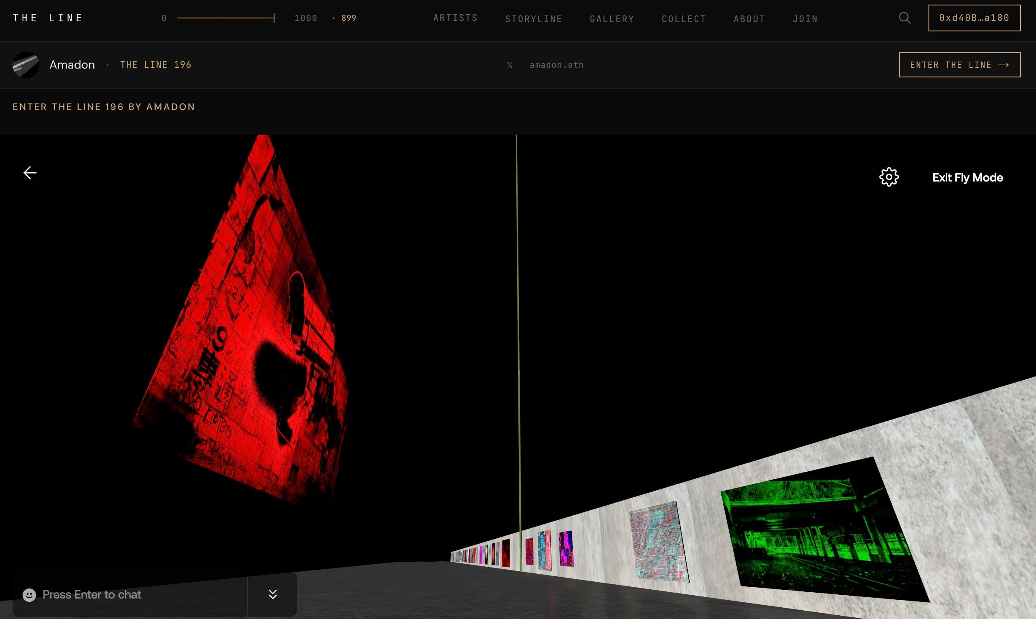Toggle Exit Fly Mode

point(967,178)
